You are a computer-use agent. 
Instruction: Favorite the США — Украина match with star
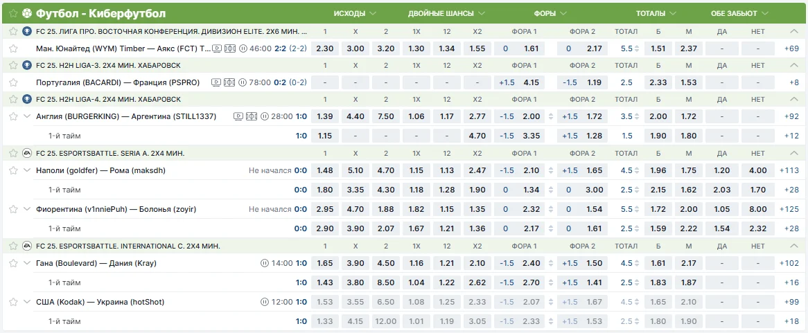(13, 302)
